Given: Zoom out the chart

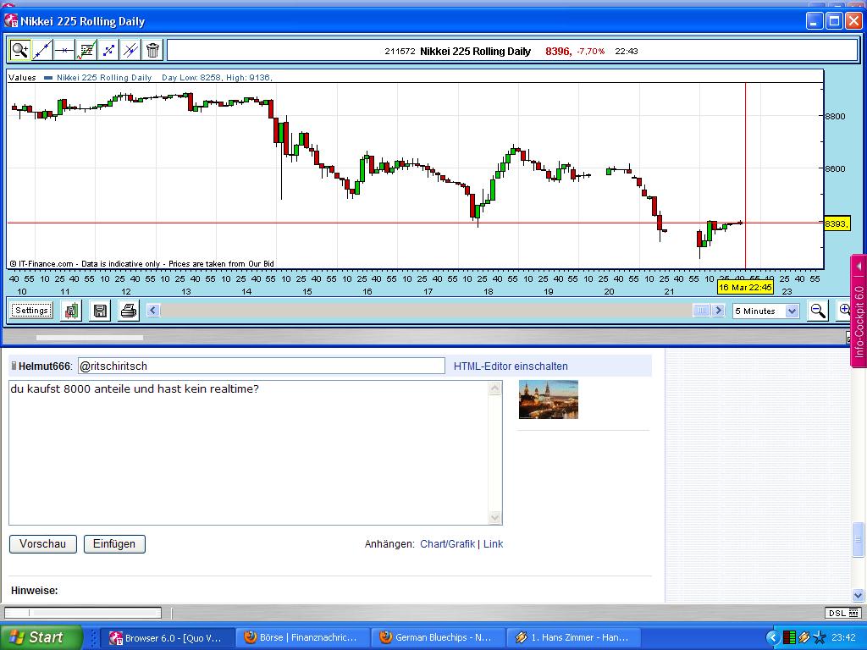Looking at the screenshot, I should pyautogui.click(x=818, y=311).
